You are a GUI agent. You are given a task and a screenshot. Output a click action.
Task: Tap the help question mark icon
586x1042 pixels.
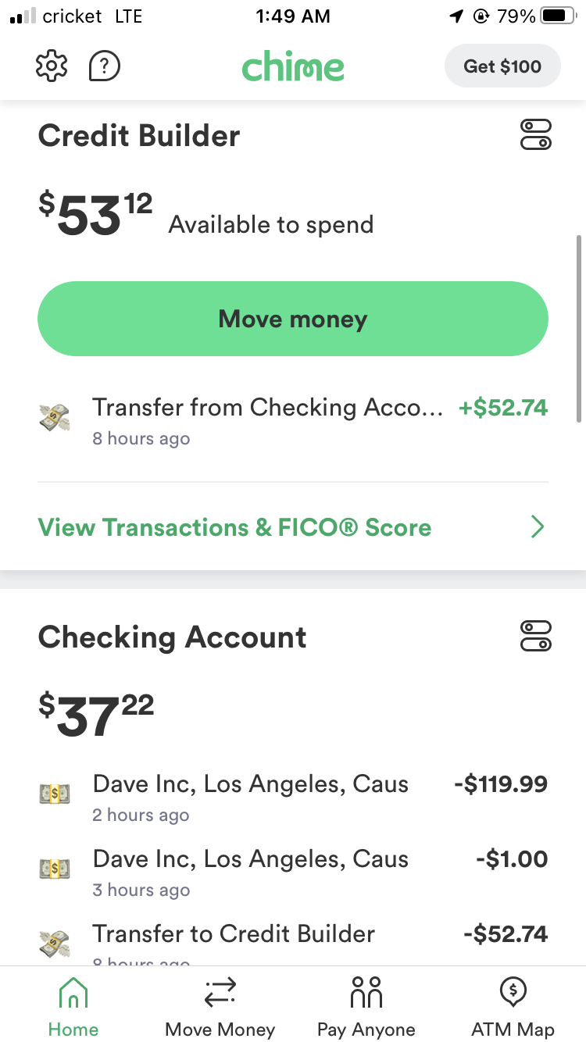pyautogui.click(x=105, y=66)
